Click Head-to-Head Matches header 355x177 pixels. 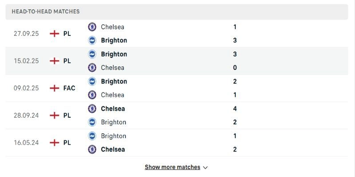(46, 12)
